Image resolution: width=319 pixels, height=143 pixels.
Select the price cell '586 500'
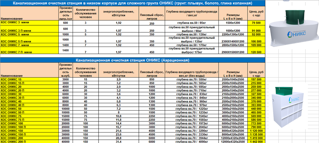click(x=256, y=120)
